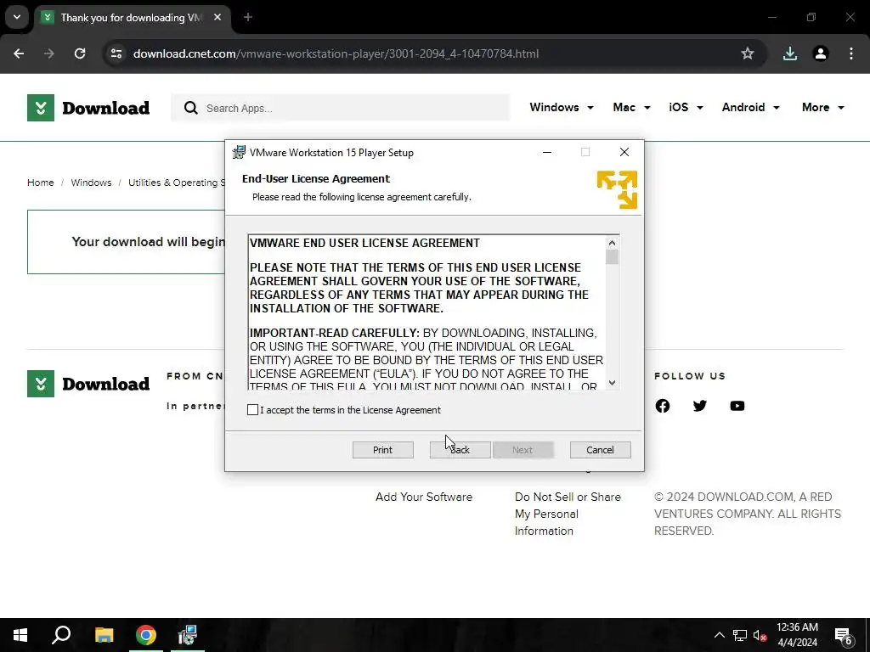
Task: Open Chrome downloads icon
Action: point(789,53)
